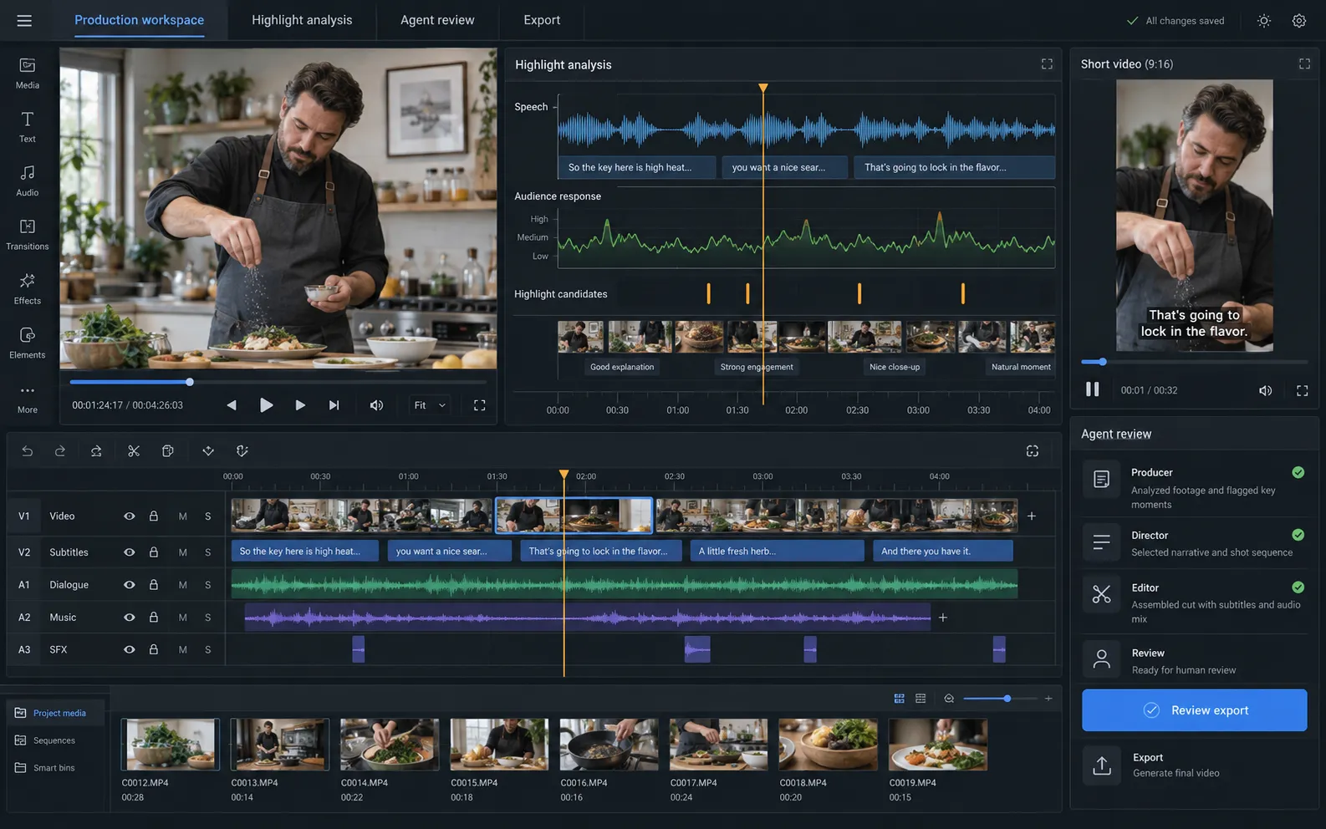Screen dimensions: 1326x829
Task: Open the Transitions panel
Action: [28, 235]
